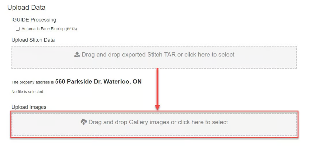Select the 560 Parkside Dr address text
Image resolution: width=315 pixels, height=146 pixels.
[x=98, y=82]
